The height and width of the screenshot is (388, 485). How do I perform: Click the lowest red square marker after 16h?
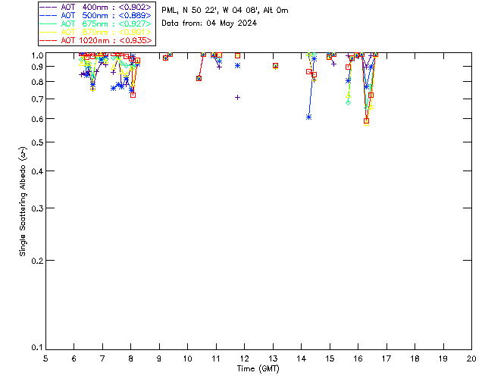pyautogui.click(x=367, y=121)
